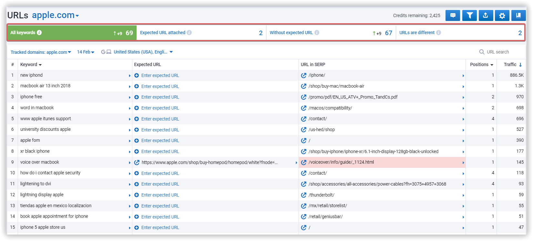Click SERP URL with power-cables?fh=3075+4957+3068

coord(377,184)
